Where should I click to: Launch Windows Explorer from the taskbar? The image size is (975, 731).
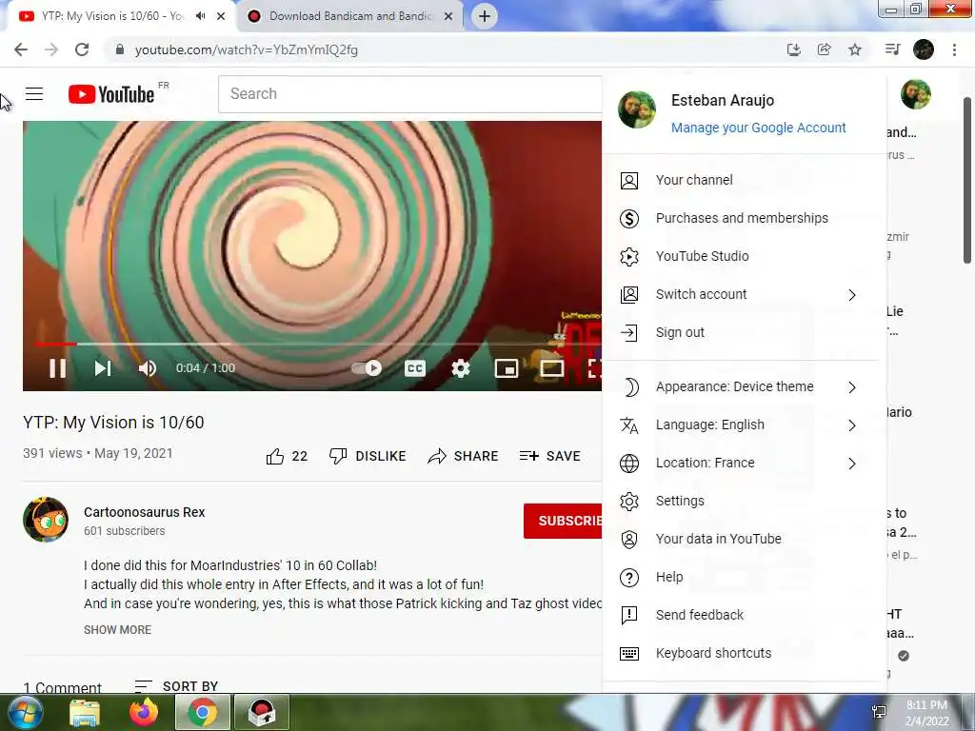coord(85,712)
